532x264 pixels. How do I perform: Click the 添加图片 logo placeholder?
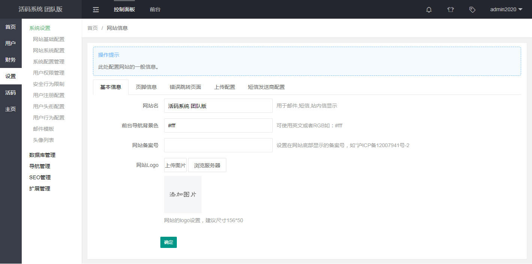click(183, 195)
